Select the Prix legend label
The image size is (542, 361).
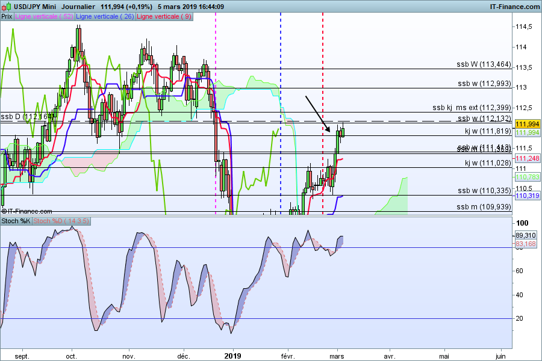click(7, 16)
